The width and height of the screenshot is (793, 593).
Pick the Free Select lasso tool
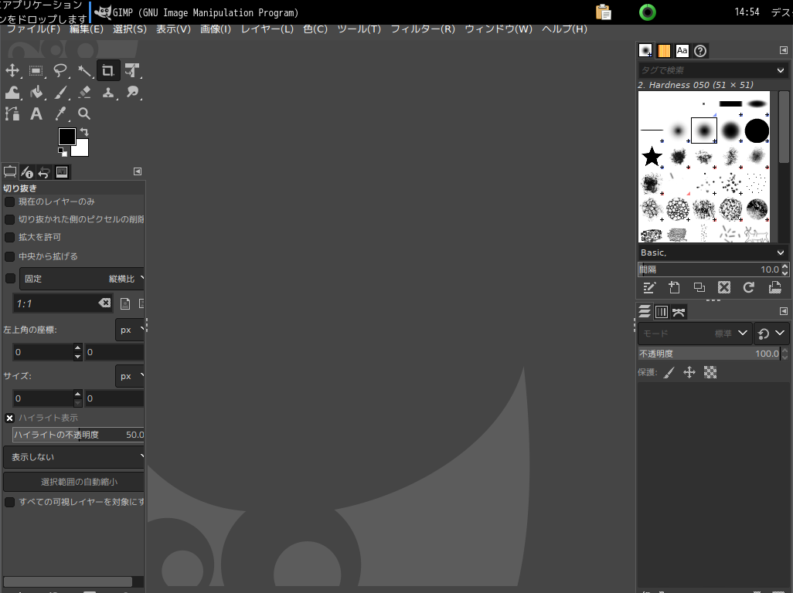(x=60, y=70)
